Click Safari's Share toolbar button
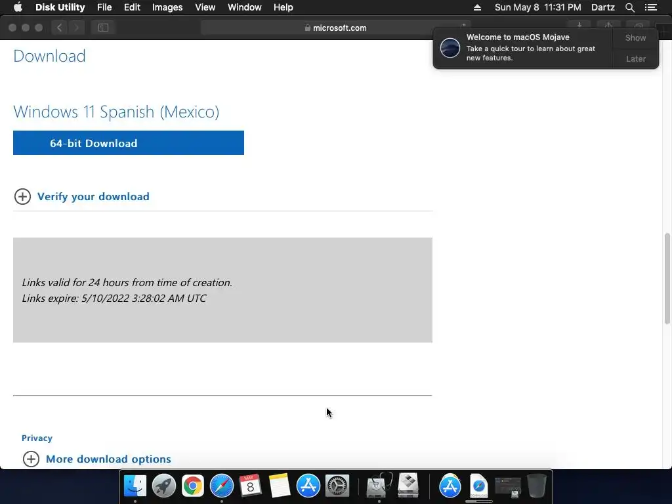Image resolution: width=672 pixels, height=504 pixels. pos(608,26)
